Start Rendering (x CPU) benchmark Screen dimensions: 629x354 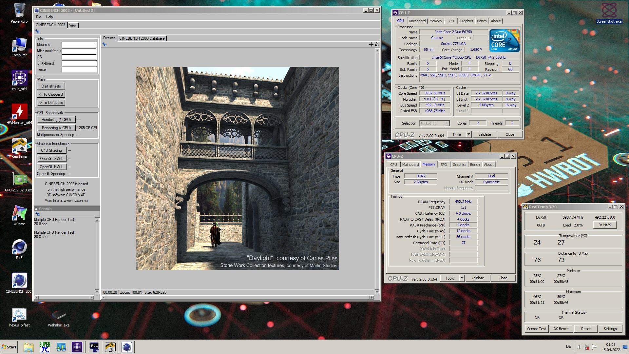pyautogui.click(x=56, y=128)
